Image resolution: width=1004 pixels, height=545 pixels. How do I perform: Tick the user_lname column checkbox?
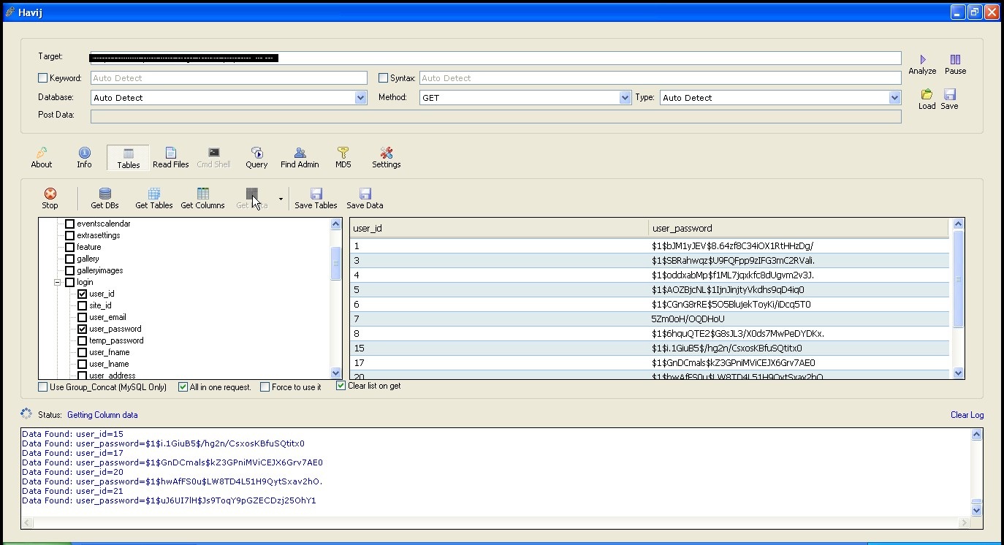[82, 364]
